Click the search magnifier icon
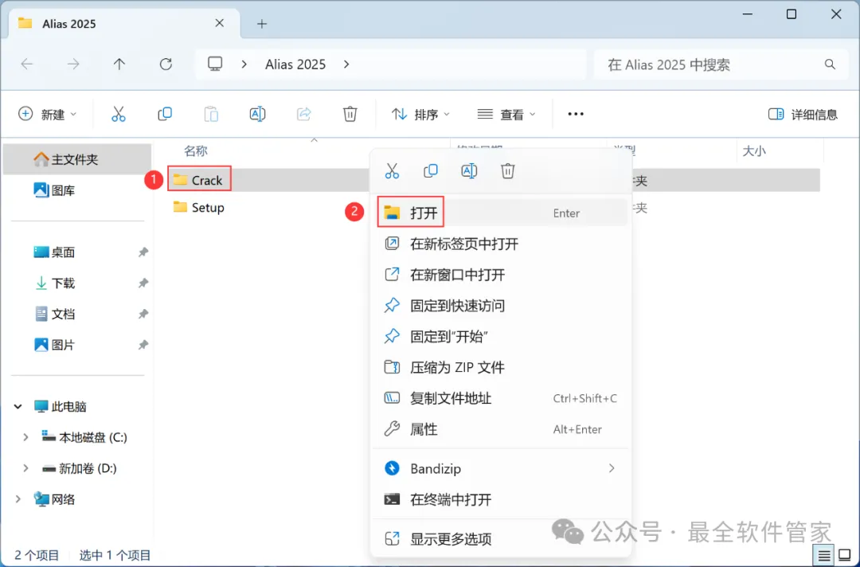 830,65
